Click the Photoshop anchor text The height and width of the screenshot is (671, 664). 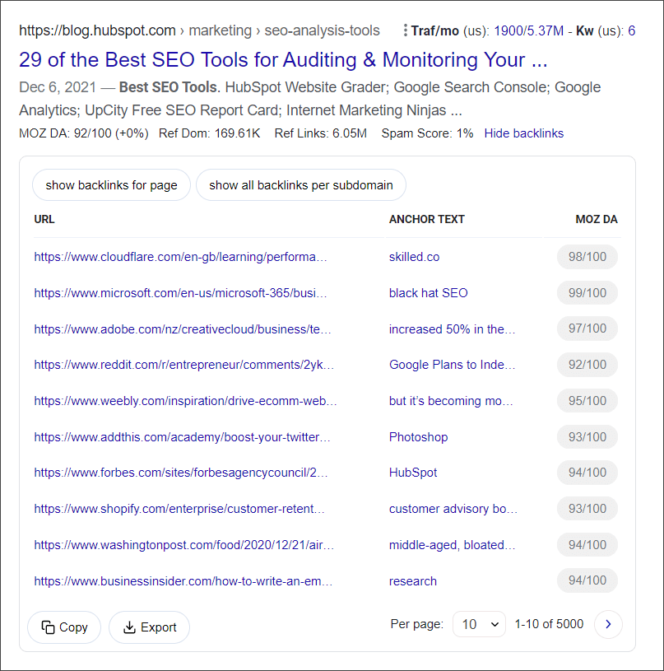(419, 437)
